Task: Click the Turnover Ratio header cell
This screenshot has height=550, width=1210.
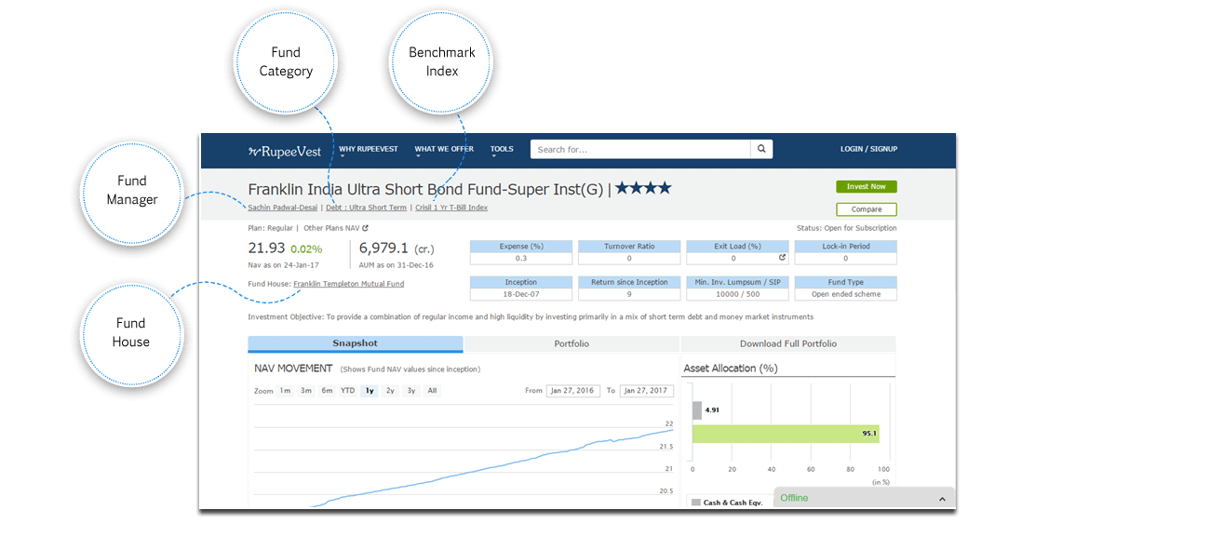Action: click(628, 247)
